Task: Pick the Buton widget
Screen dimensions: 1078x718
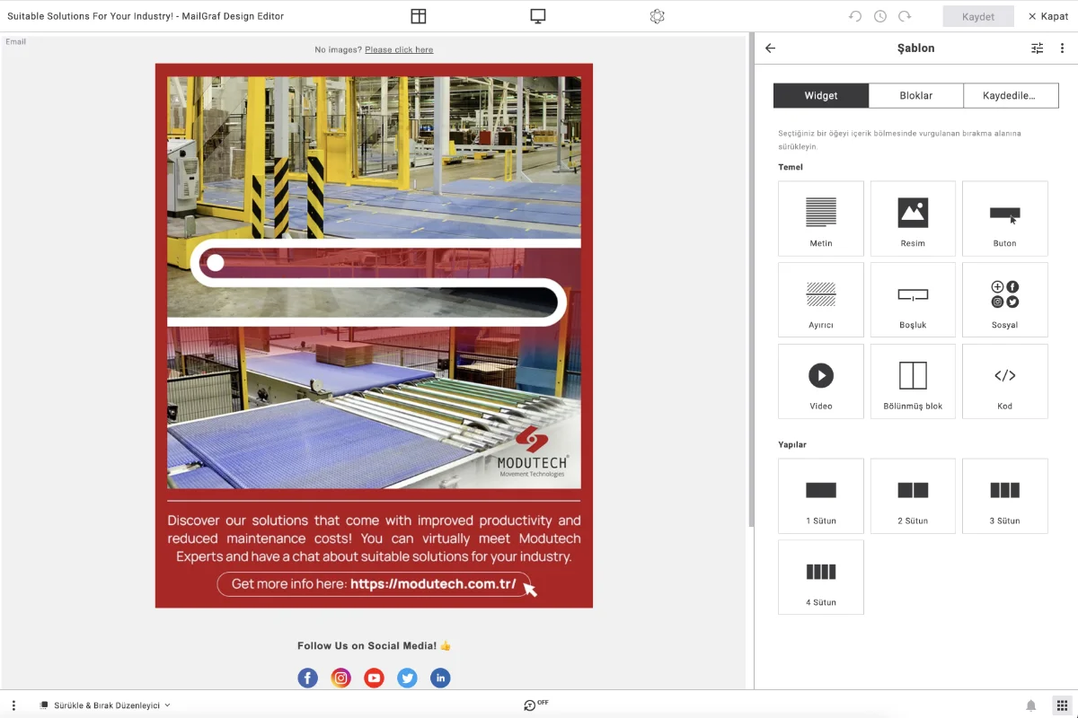Action: (x=1004, y=219)
